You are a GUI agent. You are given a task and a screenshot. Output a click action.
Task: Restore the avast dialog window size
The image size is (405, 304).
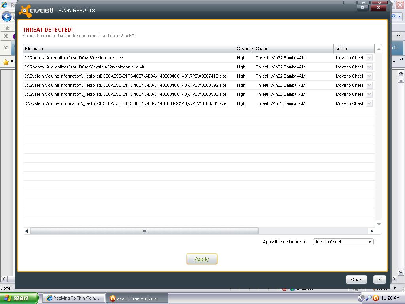click(363, 8)
